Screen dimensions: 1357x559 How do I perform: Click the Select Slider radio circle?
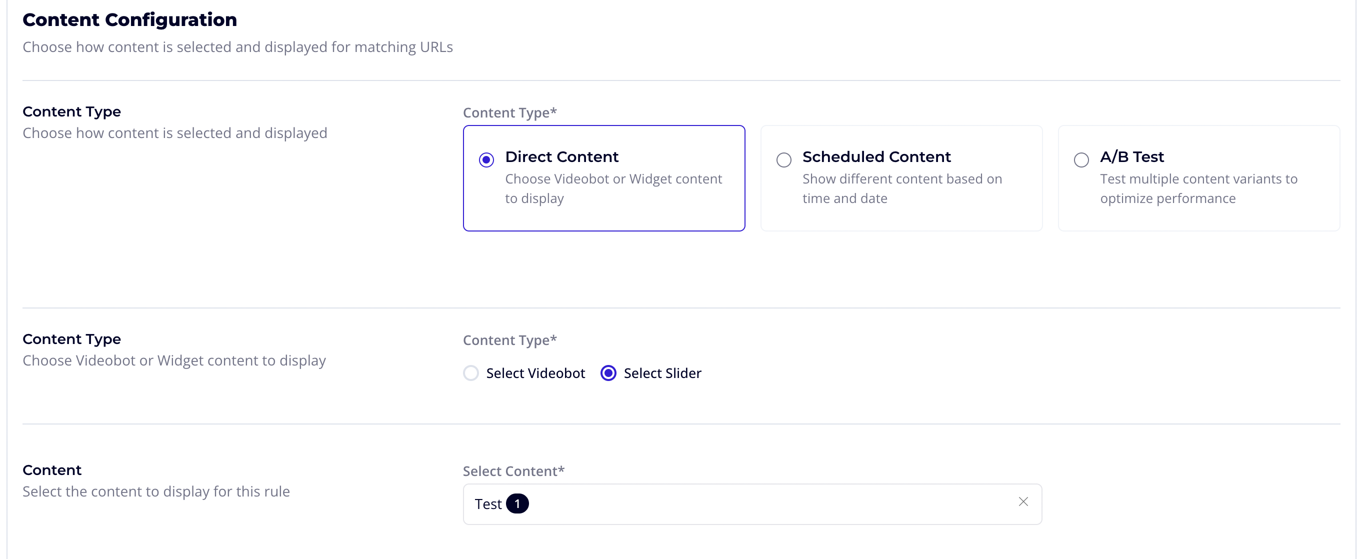608,373
